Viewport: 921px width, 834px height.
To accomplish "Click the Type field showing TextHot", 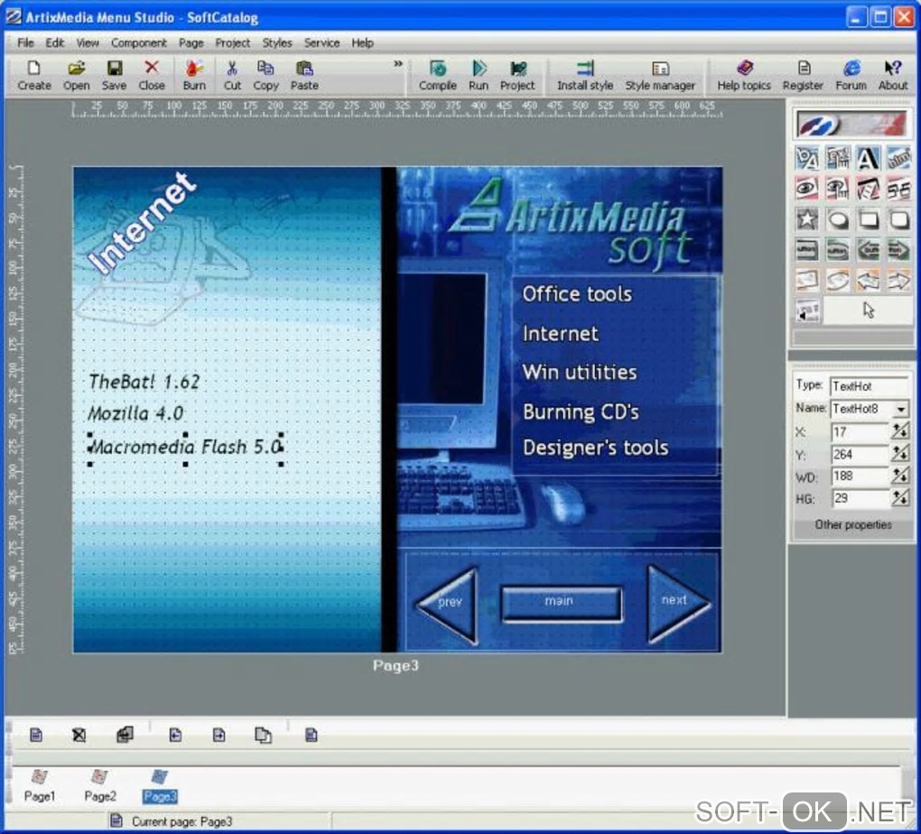I will pyautogui.click(x=870, y=386).
